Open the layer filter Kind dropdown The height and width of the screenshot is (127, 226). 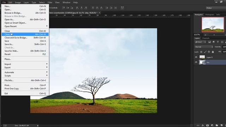tap(201, 42)
